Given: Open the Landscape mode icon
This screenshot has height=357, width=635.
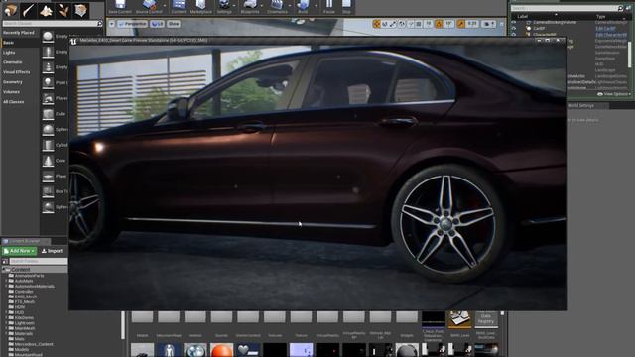Looking at the screenshot, I should click(x=46, y=10).
